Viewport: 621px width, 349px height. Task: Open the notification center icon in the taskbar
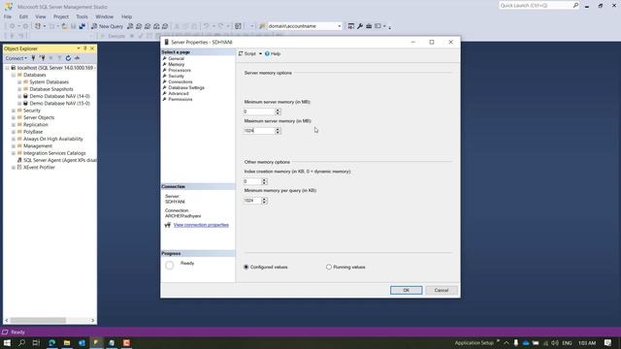coord(608,342)
